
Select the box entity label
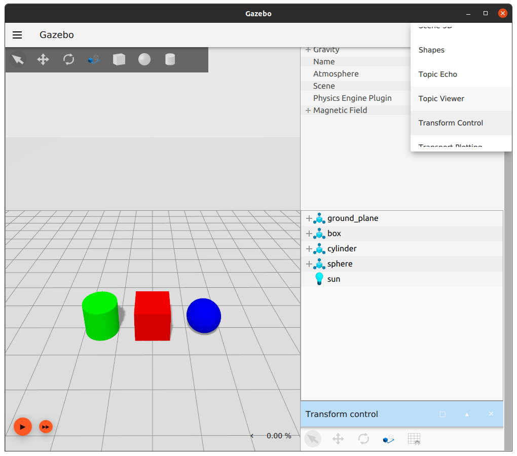pyautogui.click(x=334, y=234)
